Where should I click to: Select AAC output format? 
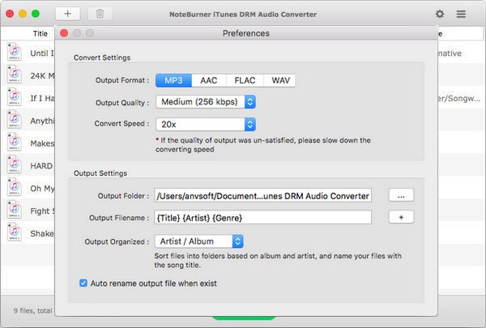coord(209,80)
